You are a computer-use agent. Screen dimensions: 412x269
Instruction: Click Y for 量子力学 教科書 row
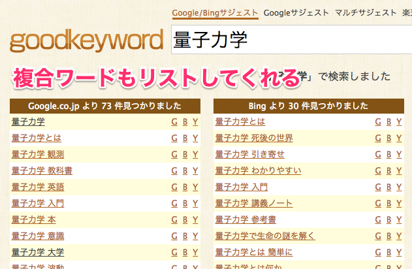tap(195, 170)
